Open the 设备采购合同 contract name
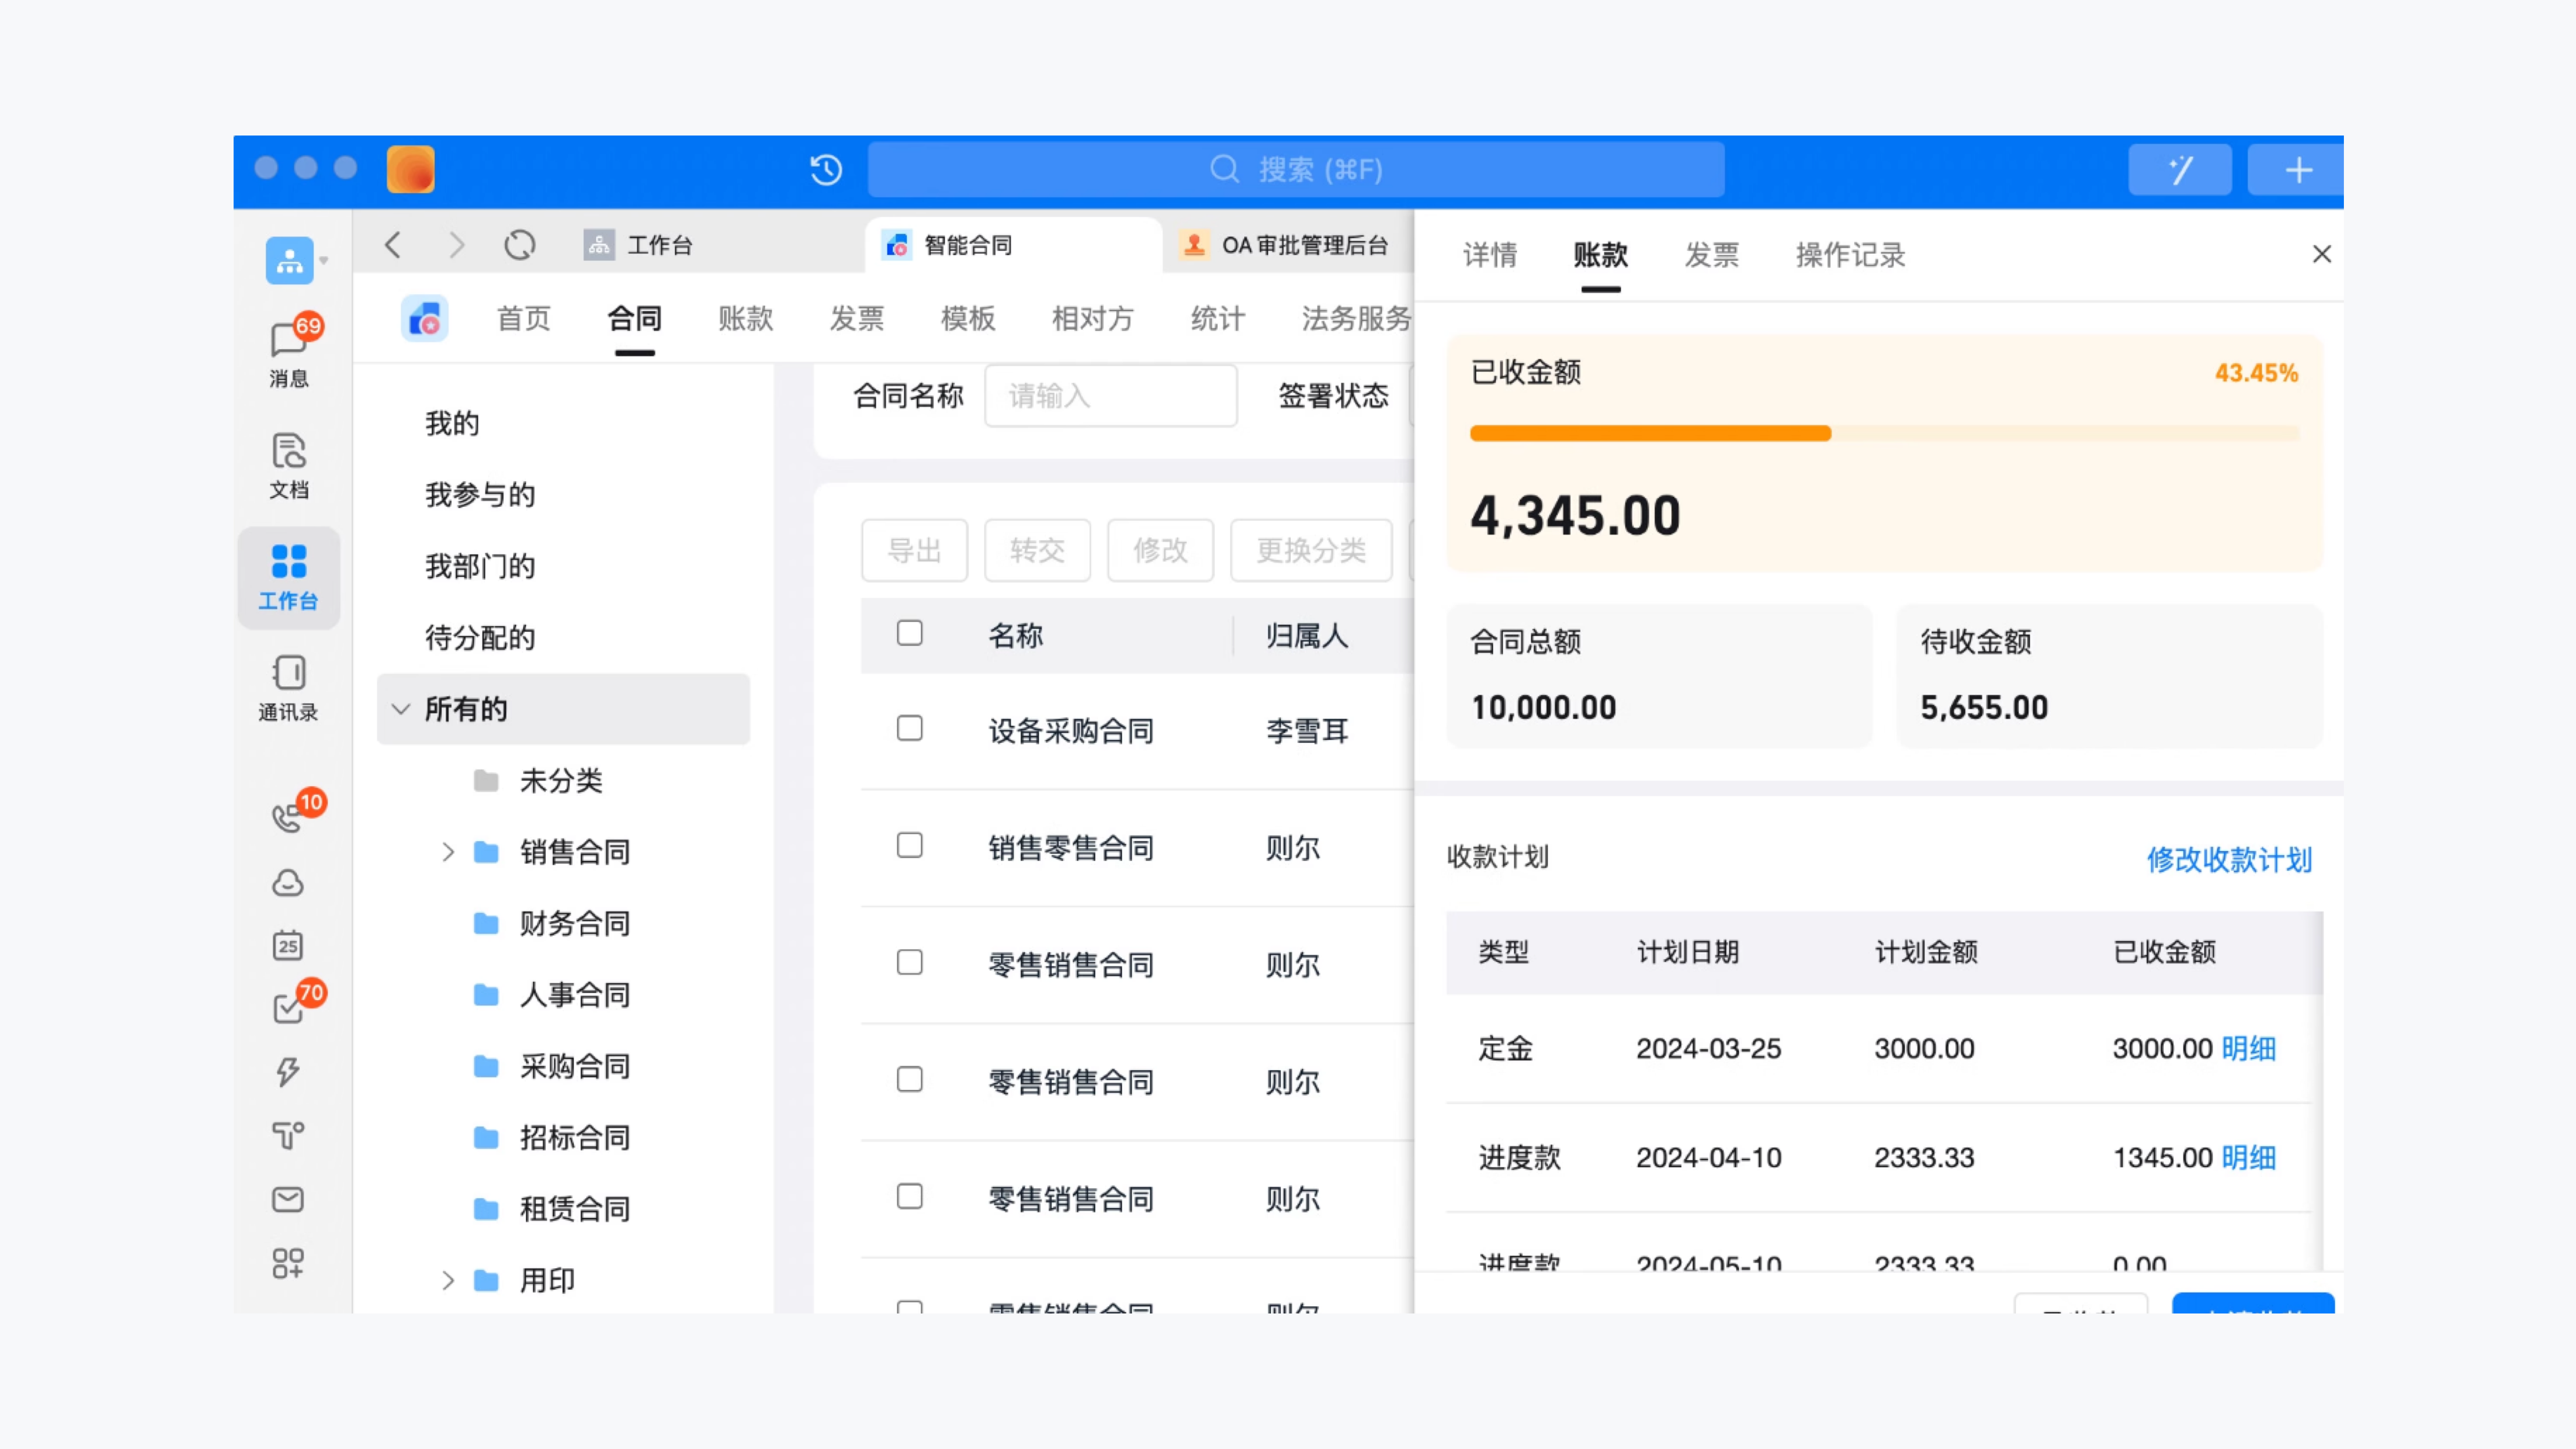The width and height of the screenshot is (2576, 1449). pos(1071,731)
